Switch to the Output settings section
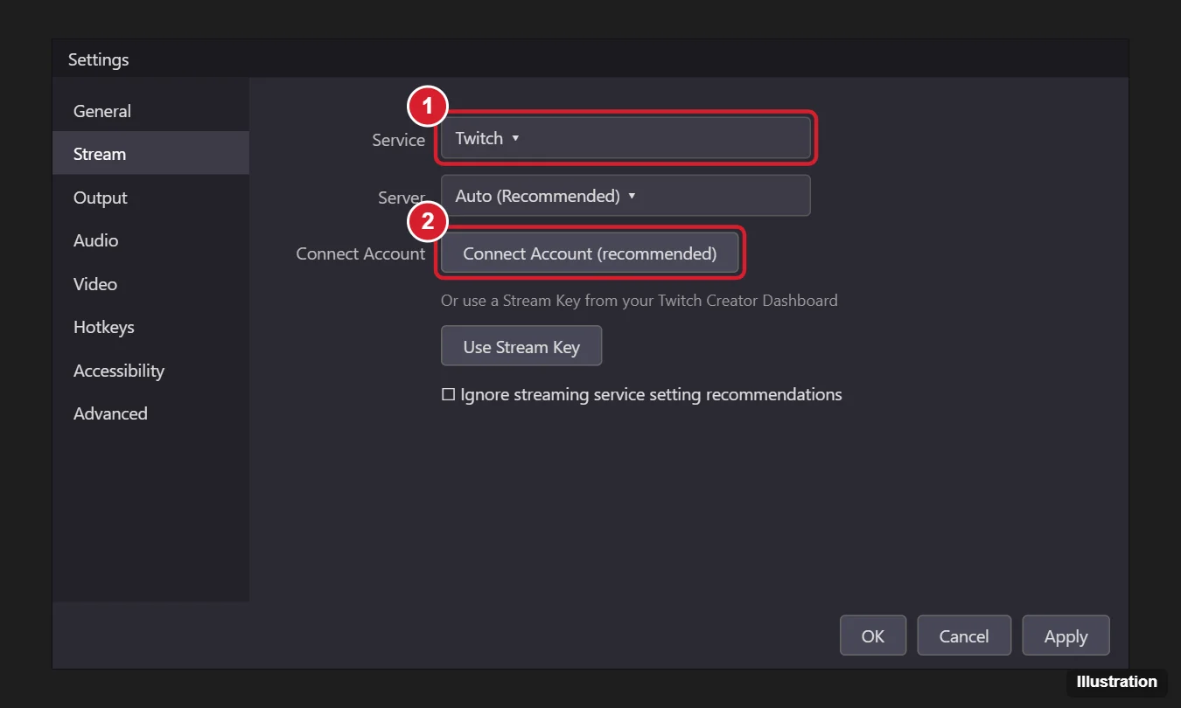 tap(150, 198)
